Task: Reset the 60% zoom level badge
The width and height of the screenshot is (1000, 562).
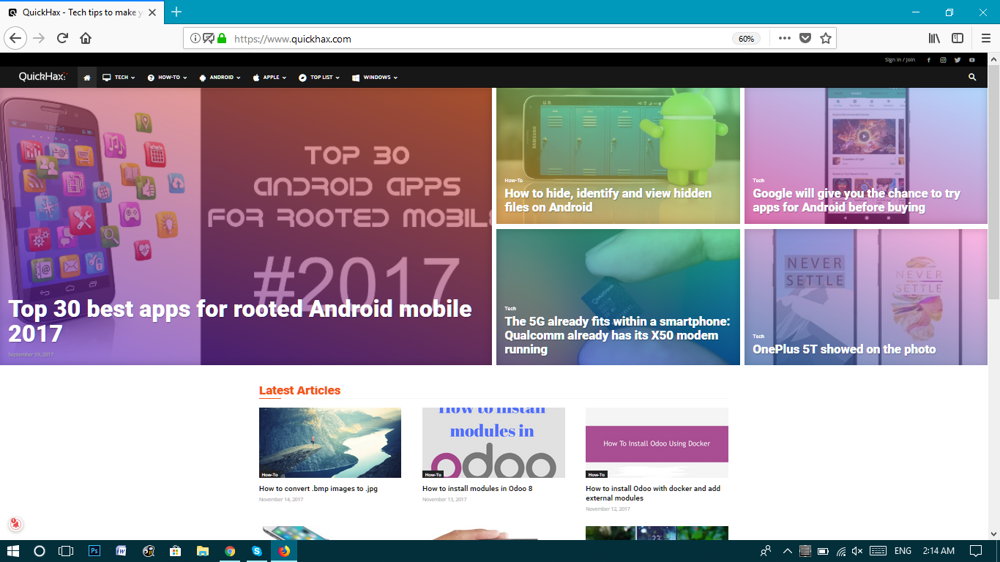Action: (746, 39)
